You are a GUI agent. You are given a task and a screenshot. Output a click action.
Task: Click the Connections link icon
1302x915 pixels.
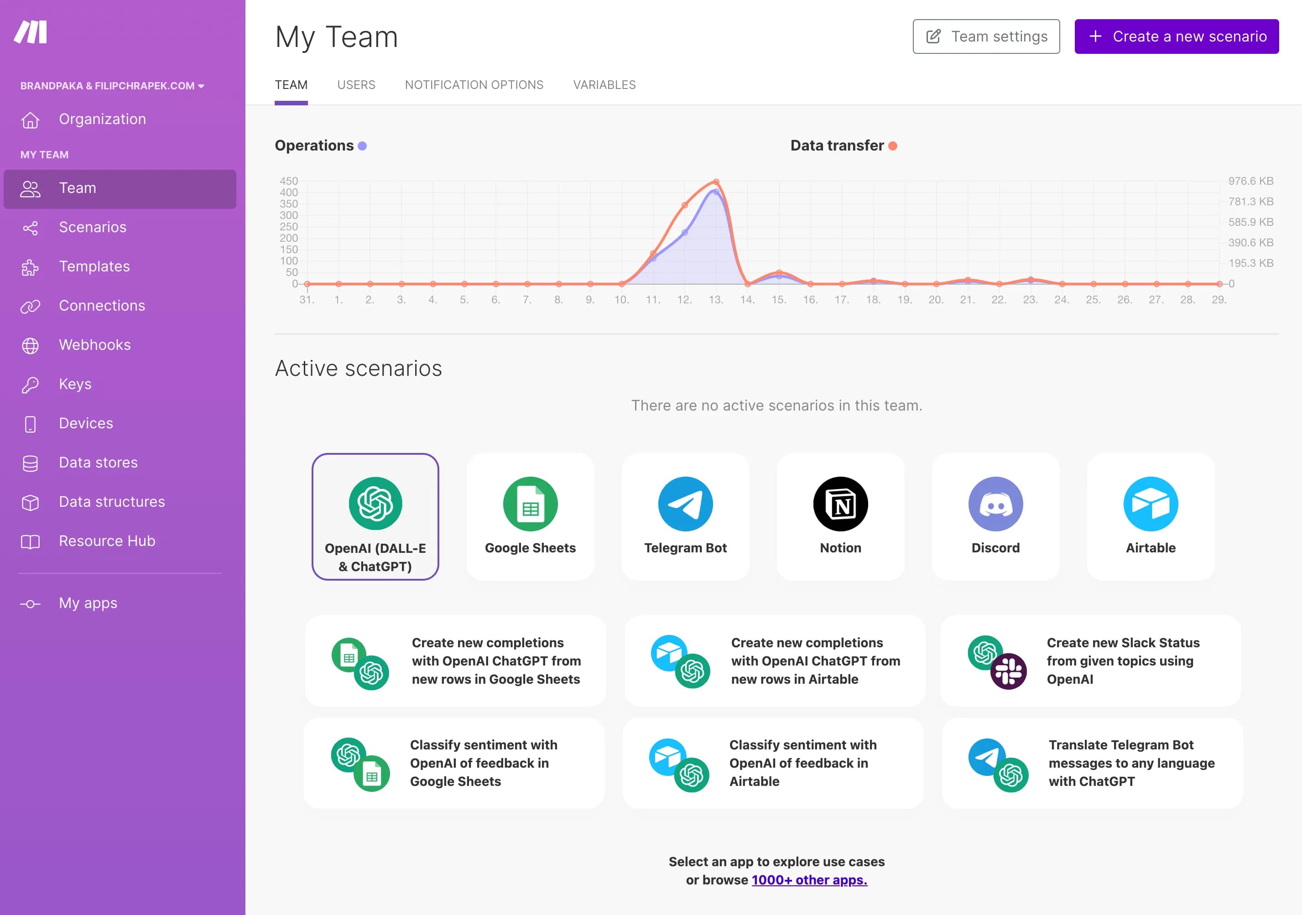click(30, 306)
